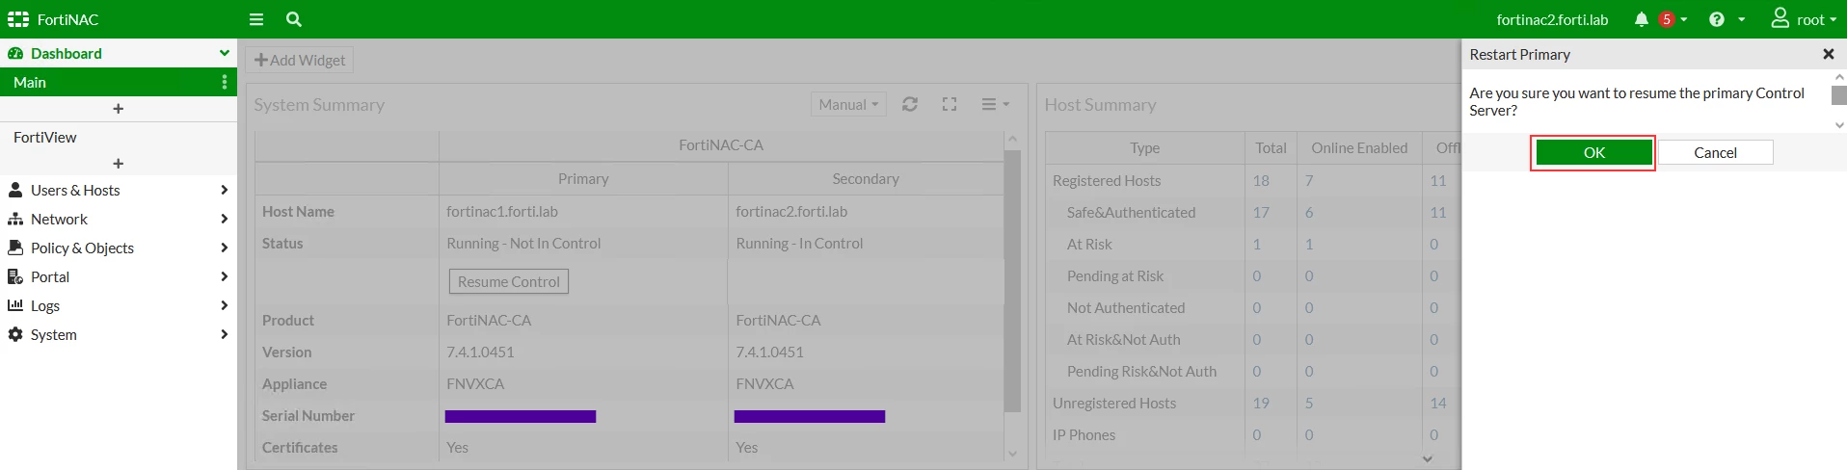Collapse the Dashboard section chevron
This screenshot has width=1847, height=470.
click(225, 53)
